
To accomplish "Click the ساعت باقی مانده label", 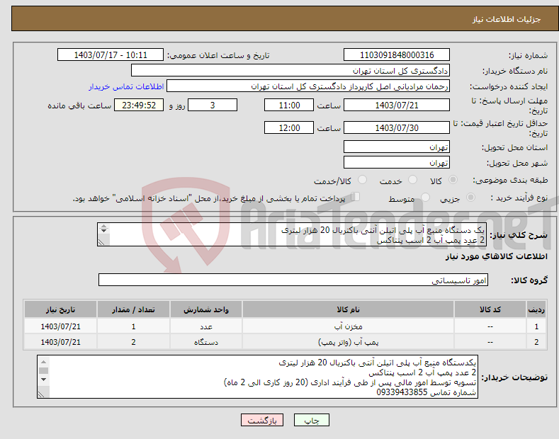I will pyautogui.click(x=79, y=106).
